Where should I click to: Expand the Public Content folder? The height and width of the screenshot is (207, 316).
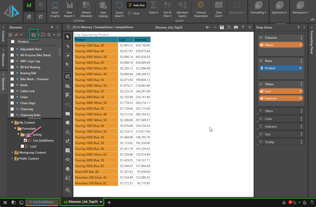pos(13,159)
